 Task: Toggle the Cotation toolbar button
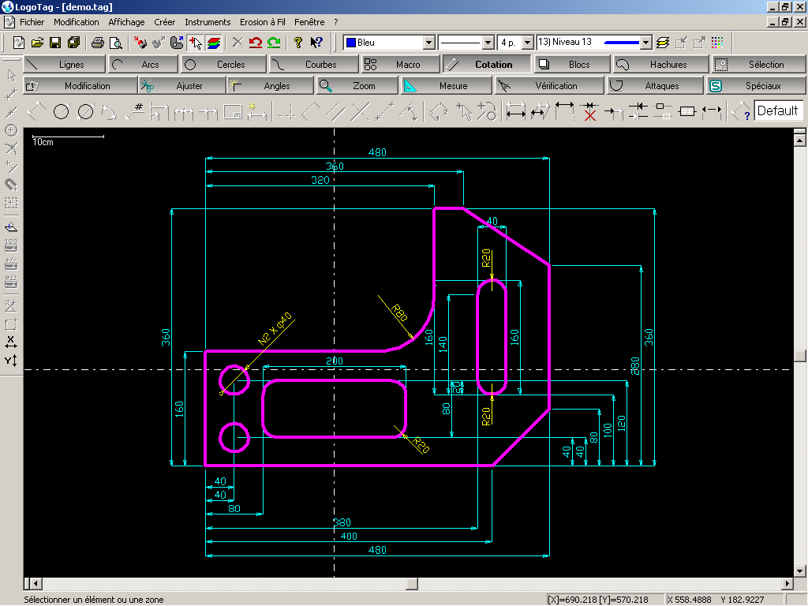485,65
